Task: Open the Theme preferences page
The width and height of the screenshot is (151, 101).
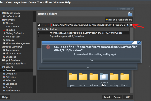Action: click(x=9, y=23)
